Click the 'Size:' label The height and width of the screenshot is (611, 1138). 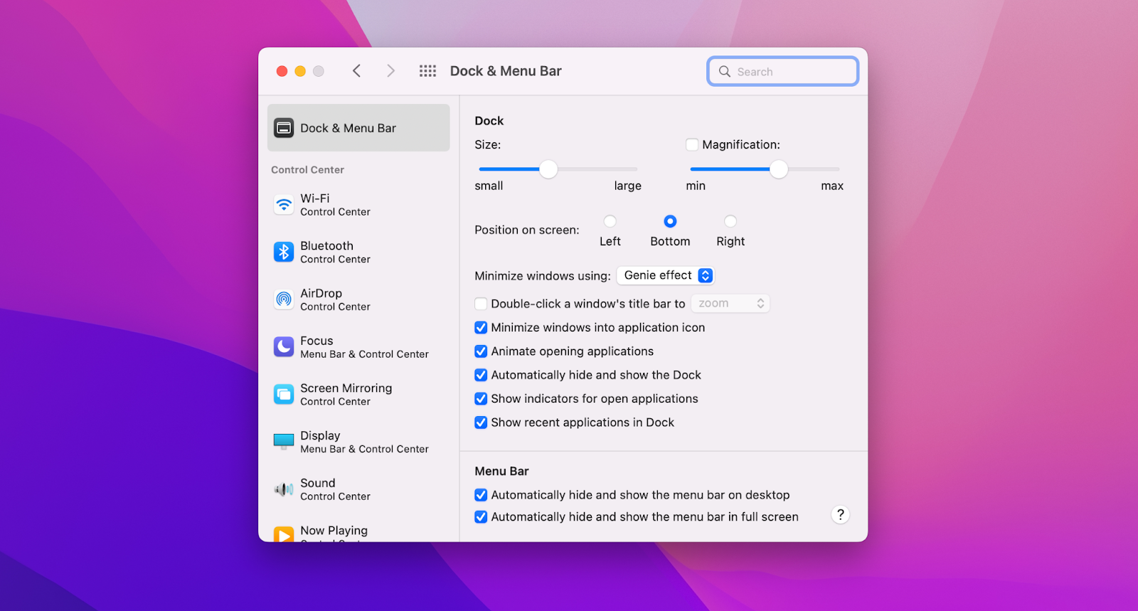(x=488, y=144)
